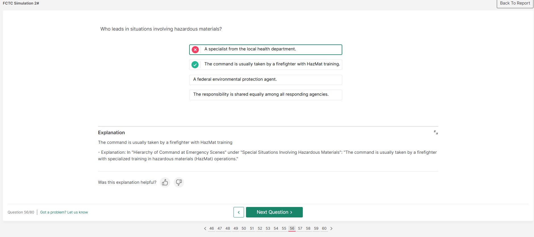Viewport: 534px width, 237px height.
Task: Show earlier question numbers in pagination
Action: (205, 229)
